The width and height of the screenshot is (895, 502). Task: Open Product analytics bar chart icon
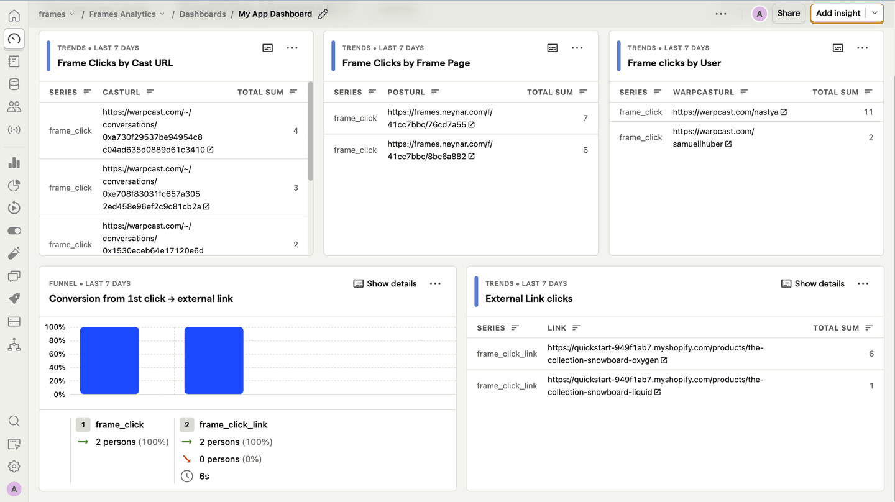pos(14,163)
